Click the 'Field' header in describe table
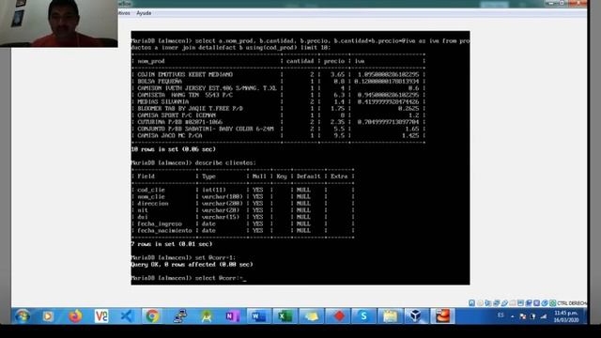 pos(146,177)
